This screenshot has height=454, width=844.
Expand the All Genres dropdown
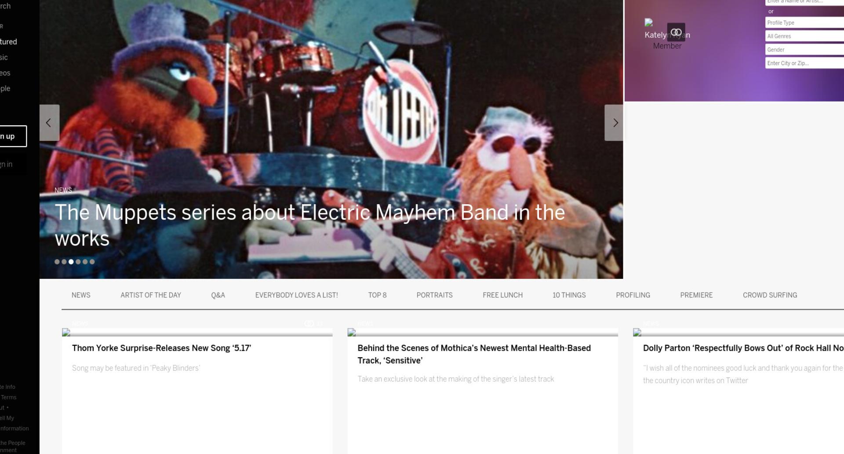(x=804, y=36)
